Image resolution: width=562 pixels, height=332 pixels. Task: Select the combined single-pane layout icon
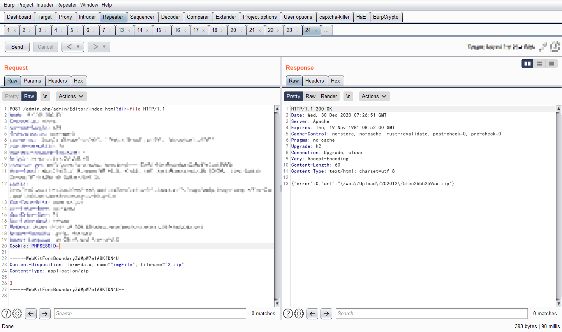pyautogui.click(x=551, y=63)
